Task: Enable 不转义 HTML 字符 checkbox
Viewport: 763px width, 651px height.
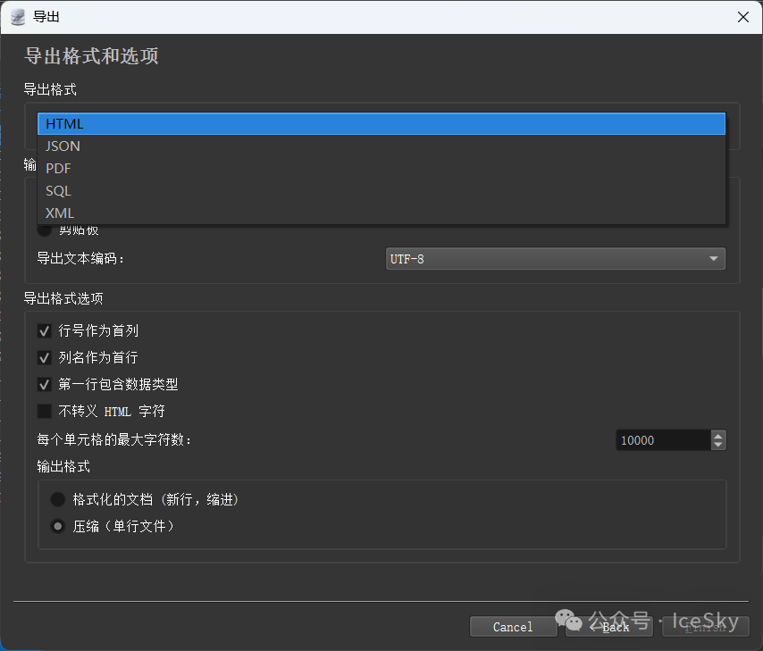Action: click(45, 412)
